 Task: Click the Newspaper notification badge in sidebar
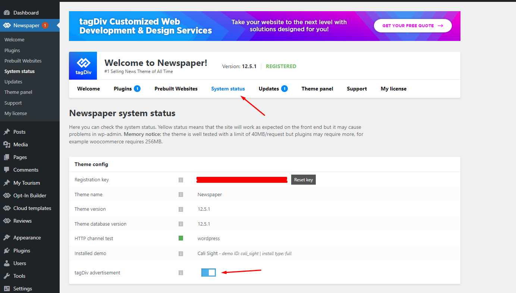coord(45,25)
